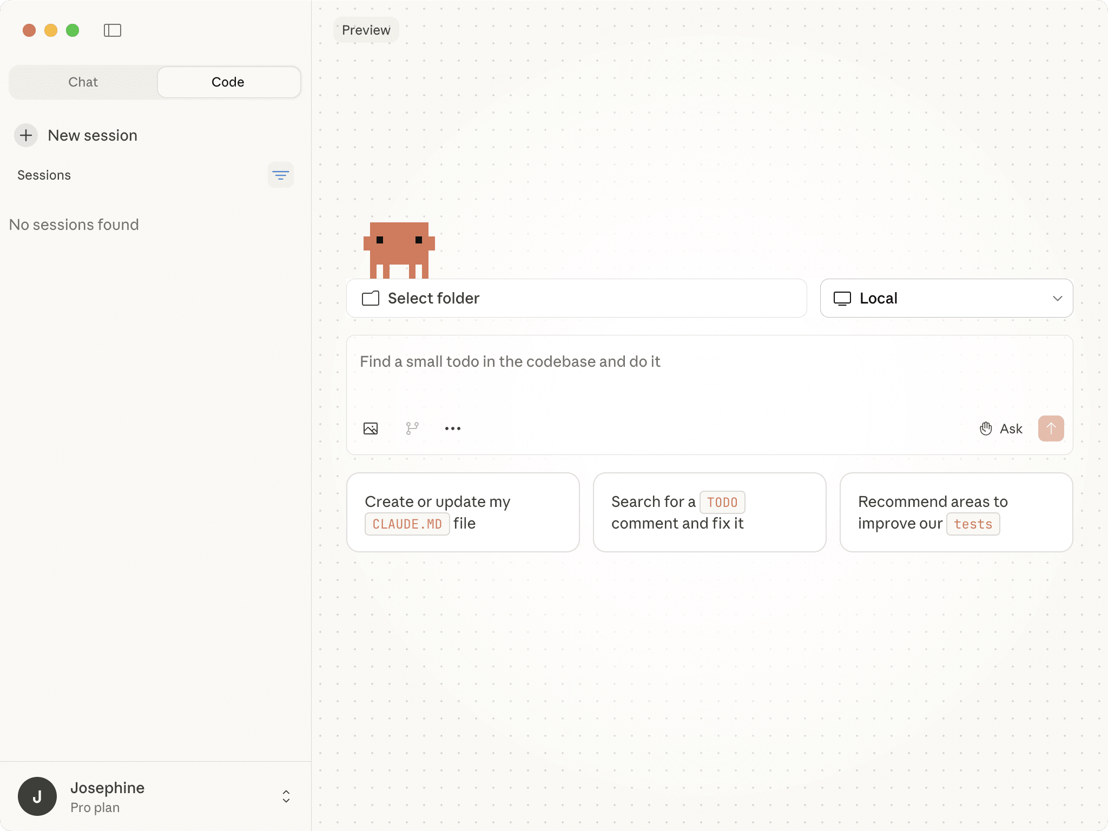The image size is (1108, 831).
Task: Toggle the sidebar panel icon
Action: tap(113, 30)
